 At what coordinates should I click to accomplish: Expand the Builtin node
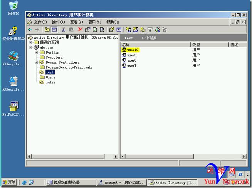click(x=36, y=52)
